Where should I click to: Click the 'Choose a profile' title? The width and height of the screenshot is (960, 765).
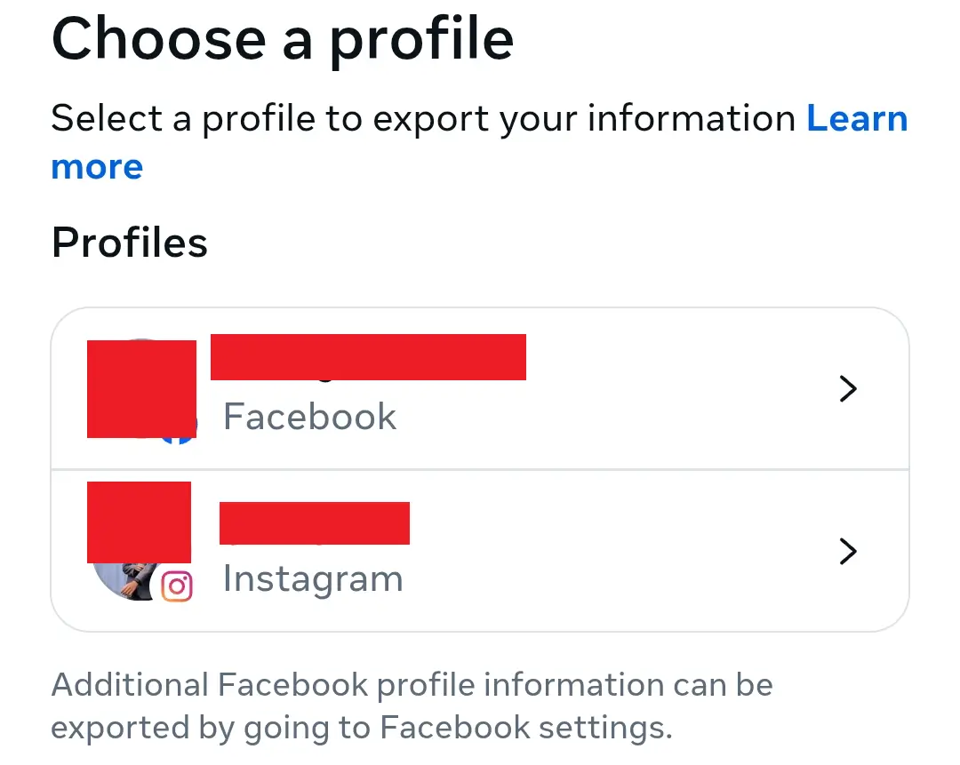click(x=283, y=39)
